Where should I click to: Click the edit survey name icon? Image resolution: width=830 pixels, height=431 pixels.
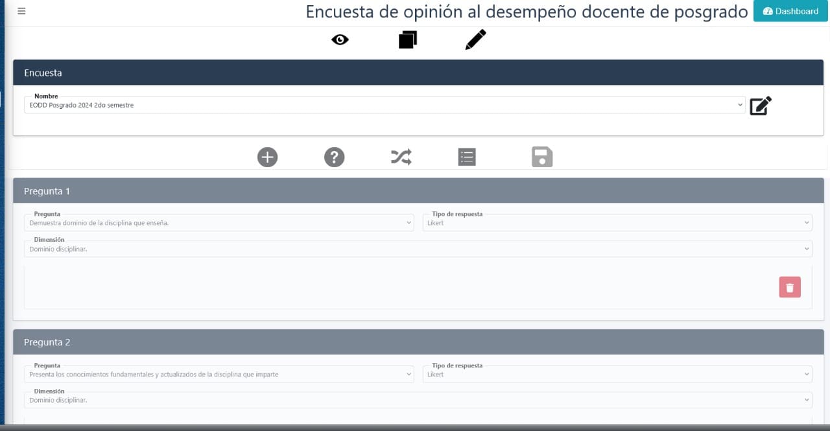tap(760, 106)
